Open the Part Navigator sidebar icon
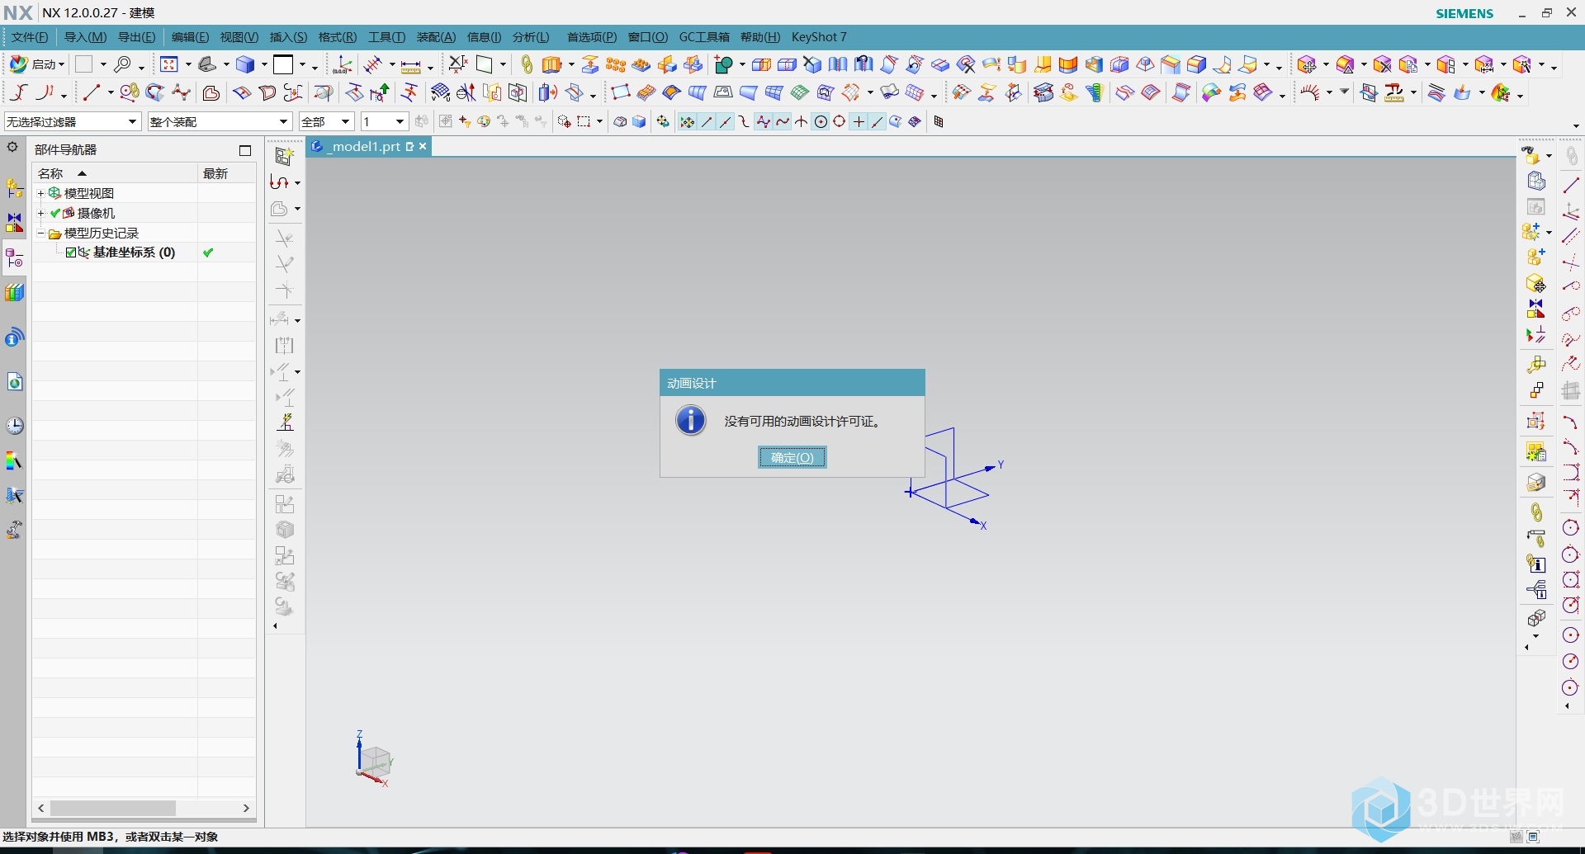This screenshot has width=1585, height=854. click(15, 258)
